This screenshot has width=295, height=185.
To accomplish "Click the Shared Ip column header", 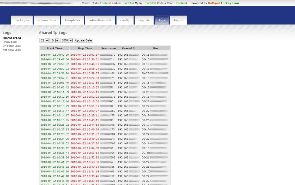I will 129,48.
